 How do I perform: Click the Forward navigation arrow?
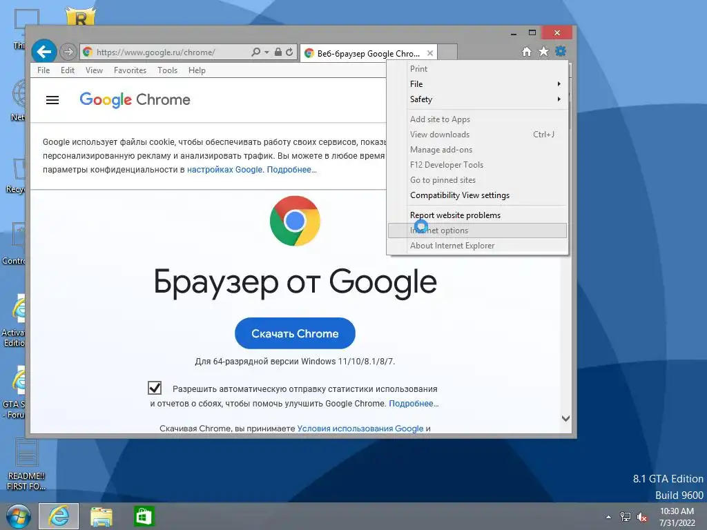pyautogui.click(x=68, y=52)
